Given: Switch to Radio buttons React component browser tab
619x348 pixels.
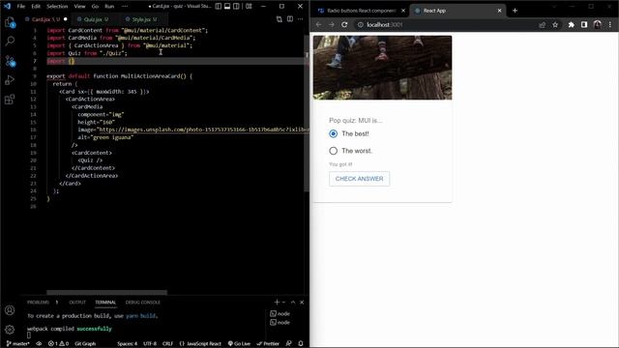Looking at the screenshot, I should [x=361, y=11].
